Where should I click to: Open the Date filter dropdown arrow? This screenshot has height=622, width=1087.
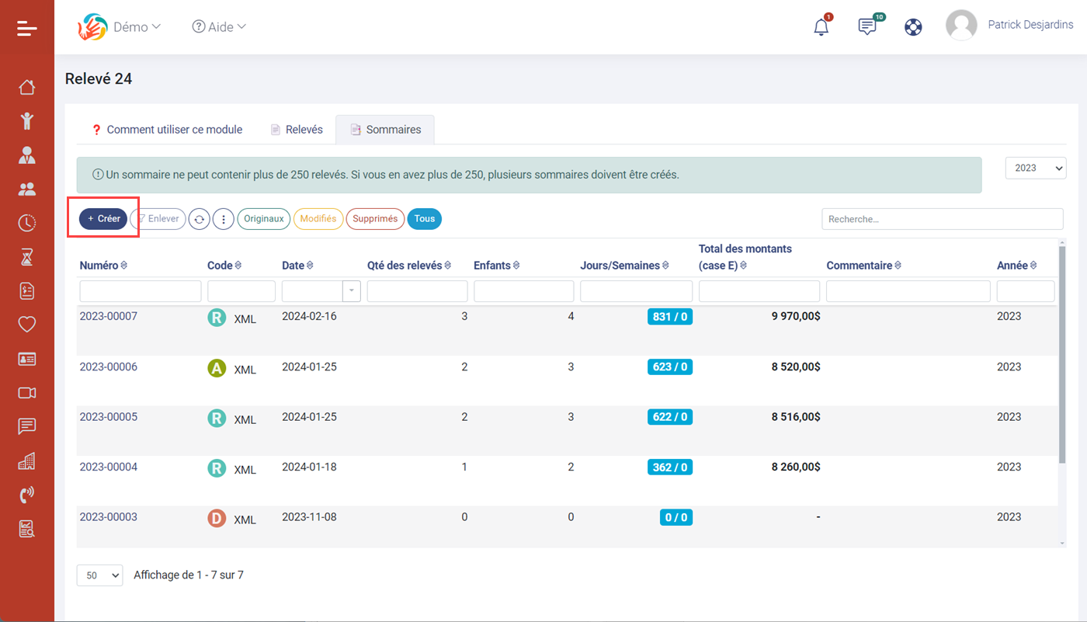[x=352, y=291]
